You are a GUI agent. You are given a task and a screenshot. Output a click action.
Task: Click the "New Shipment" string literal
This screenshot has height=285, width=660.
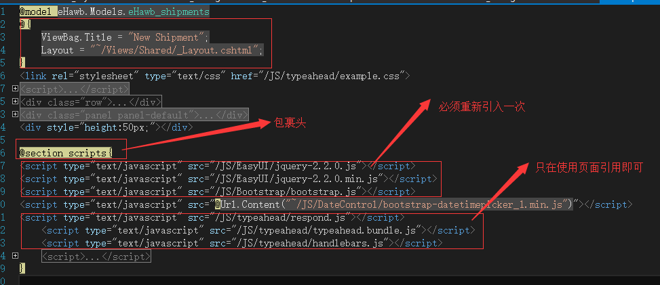167,37
